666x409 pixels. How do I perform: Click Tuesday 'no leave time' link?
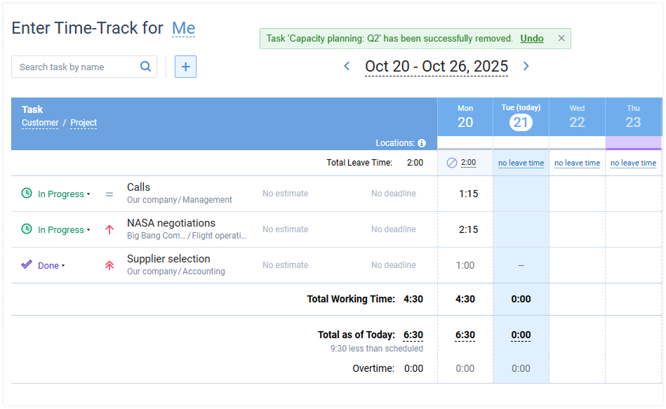click(521, 163)
